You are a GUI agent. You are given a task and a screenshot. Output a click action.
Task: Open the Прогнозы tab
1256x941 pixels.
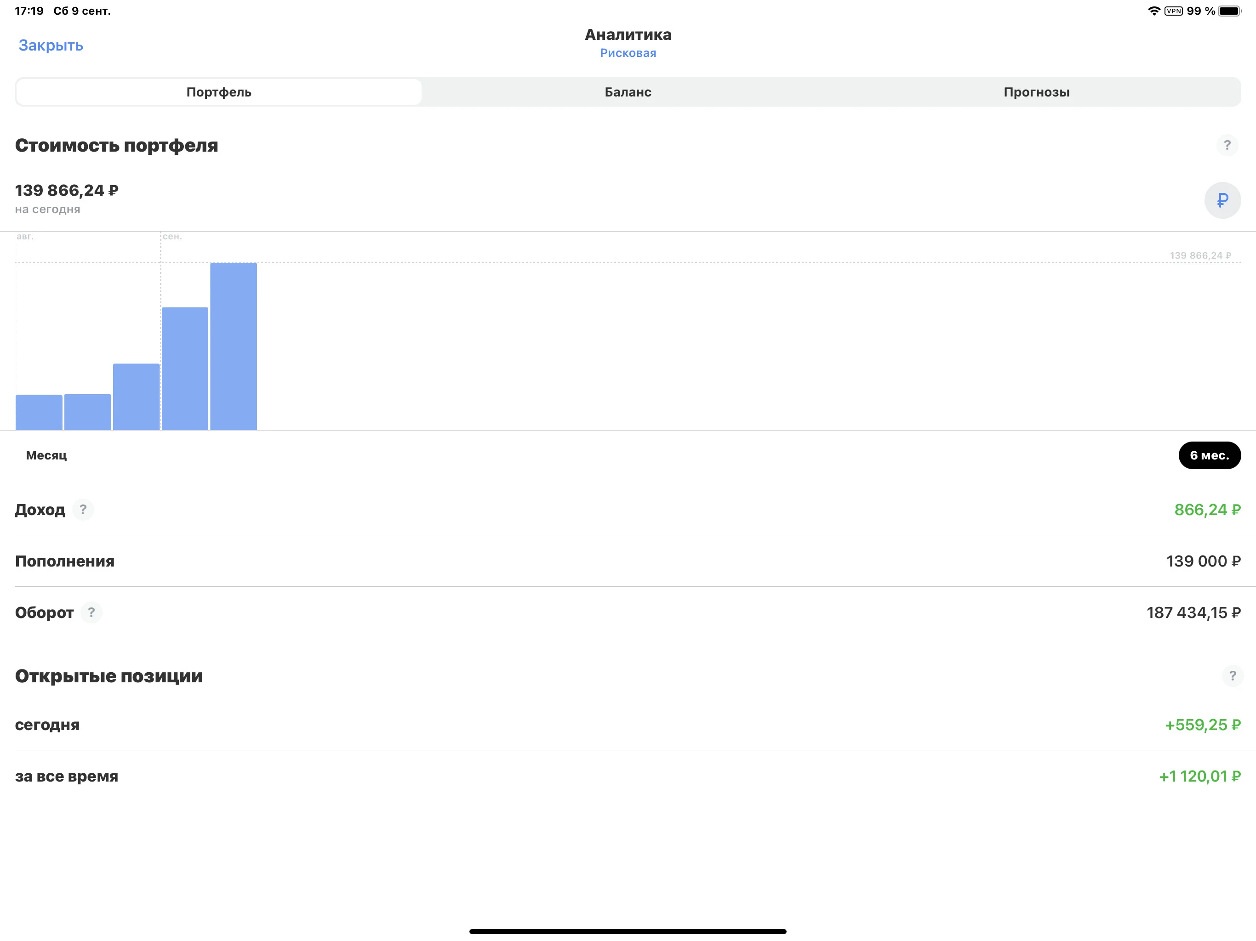click(1036, 92)
